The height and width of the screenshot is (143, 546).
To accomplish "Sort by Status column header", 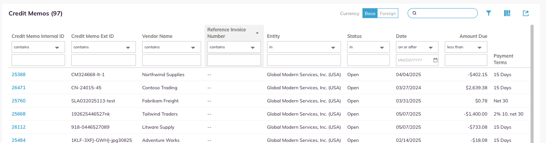I will click(x=354, y=36).
